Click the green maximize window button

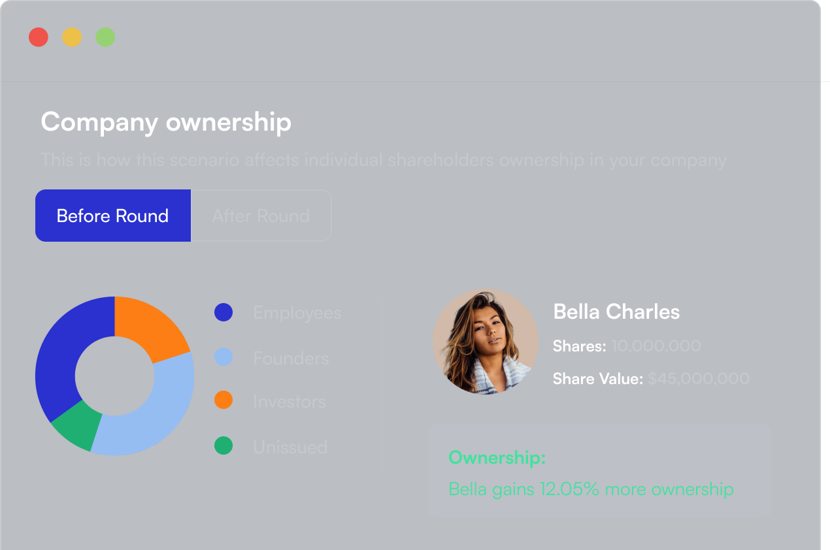point(105,37)
